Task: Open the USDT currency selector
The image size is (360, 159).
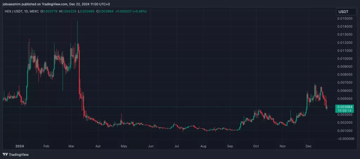Action: [346, 12]
